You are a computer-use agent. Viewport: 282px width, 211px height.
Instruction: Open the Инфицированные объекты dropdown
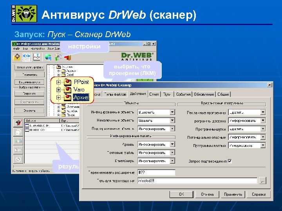click(172, 112)
